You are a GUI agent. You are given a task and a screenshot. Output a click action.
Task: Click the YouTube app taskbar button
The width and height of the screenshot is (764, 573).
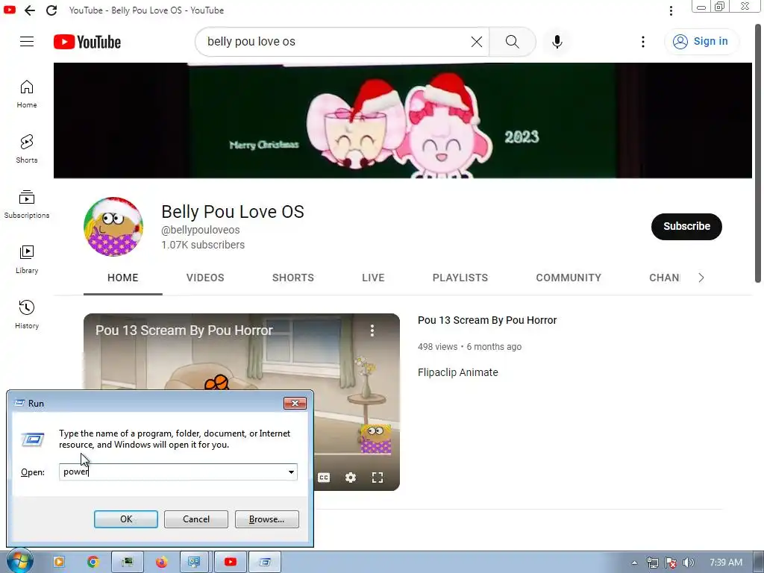click(x=231, y=563)
